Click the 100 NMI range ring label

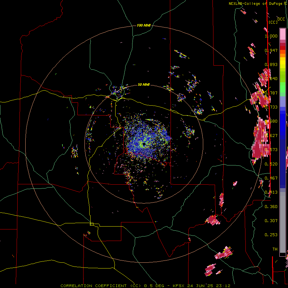[x=144, y=25]
